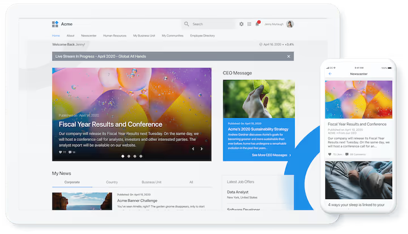
Task: Open settings via the gear icon
Action: tap(242, 24)
